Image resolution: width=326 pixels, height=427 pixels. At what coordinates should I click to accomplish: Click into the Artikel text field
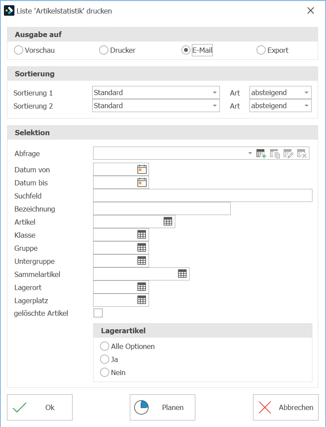pyautogui.click(x=128, y=222)
